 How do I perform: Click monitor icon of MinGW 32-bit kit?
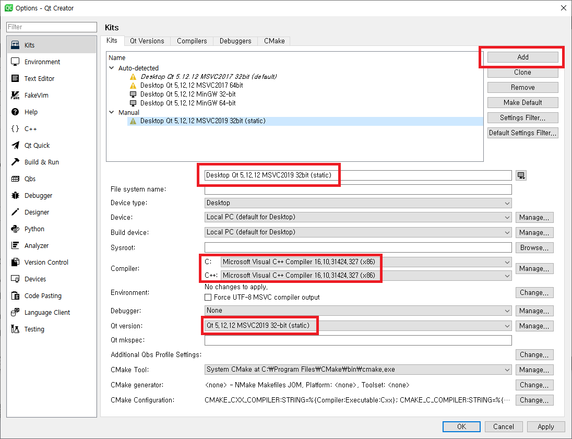tap(133, 94)
